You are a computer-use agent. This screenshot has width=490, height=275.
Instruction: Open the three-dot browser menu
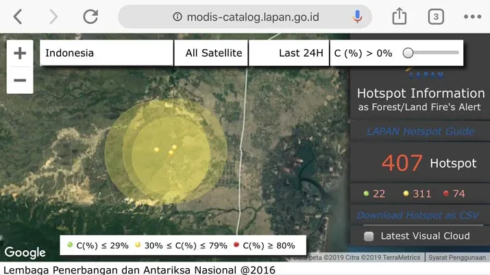click(472, 16)
